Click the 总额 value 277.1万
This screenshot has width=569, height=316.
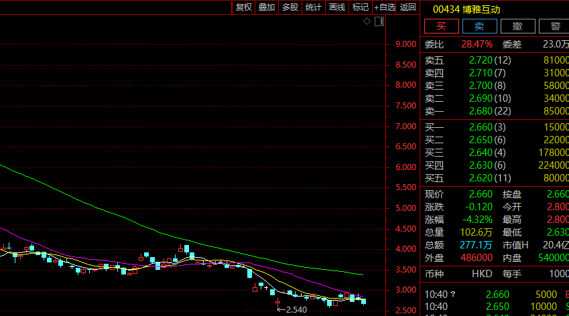[476, 245]
